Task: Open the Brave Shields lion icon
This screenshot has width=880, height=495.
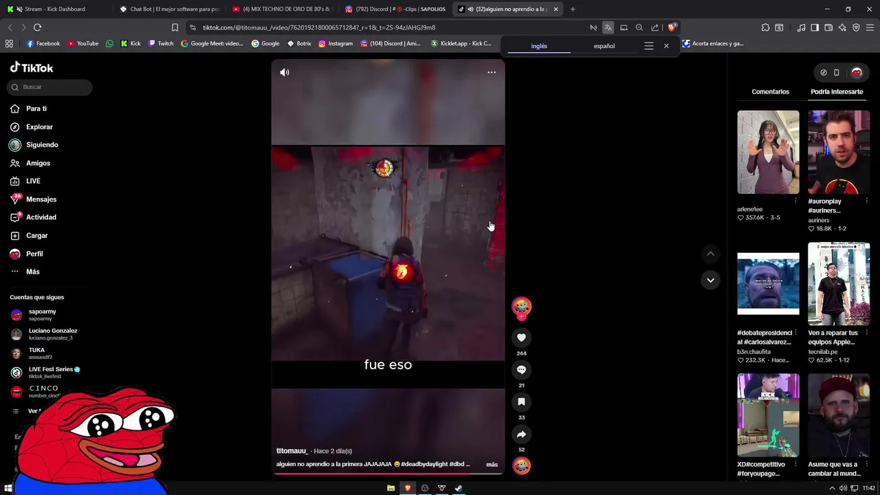Action: point(672,27)
